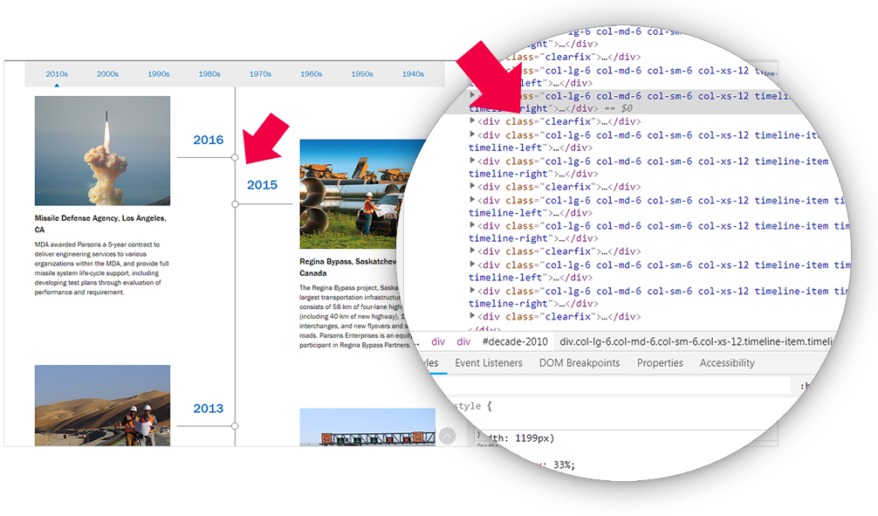Select the 2016 year label

tap(209, 140)
